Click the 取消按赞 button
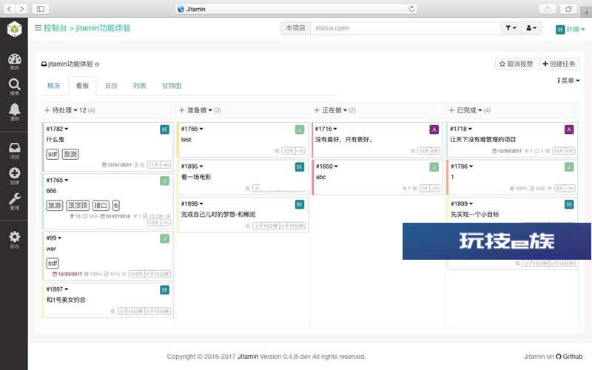 (517, 64)
